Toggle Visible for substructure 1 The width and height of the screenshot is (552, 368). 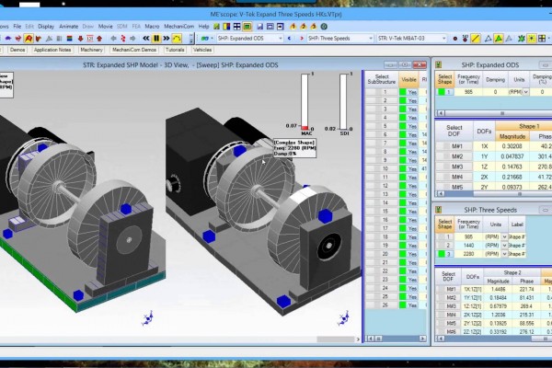point(410,93)
